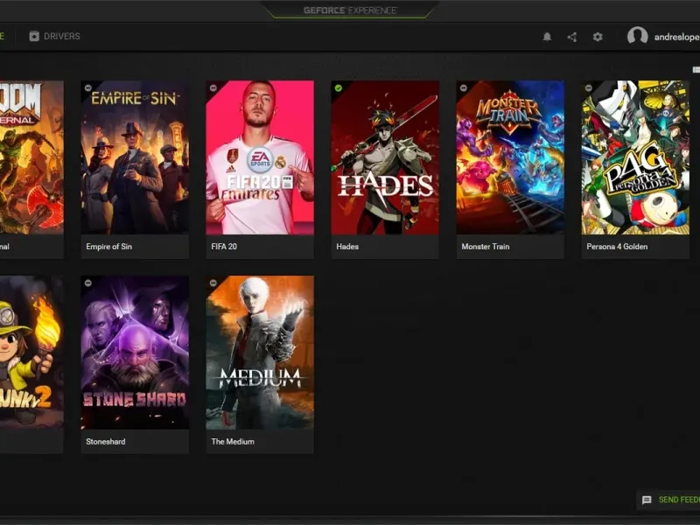Open the Empire of Sin game cover
Image resolution: width=700 pixels, height=525 pixels.
tap(135, 157)
